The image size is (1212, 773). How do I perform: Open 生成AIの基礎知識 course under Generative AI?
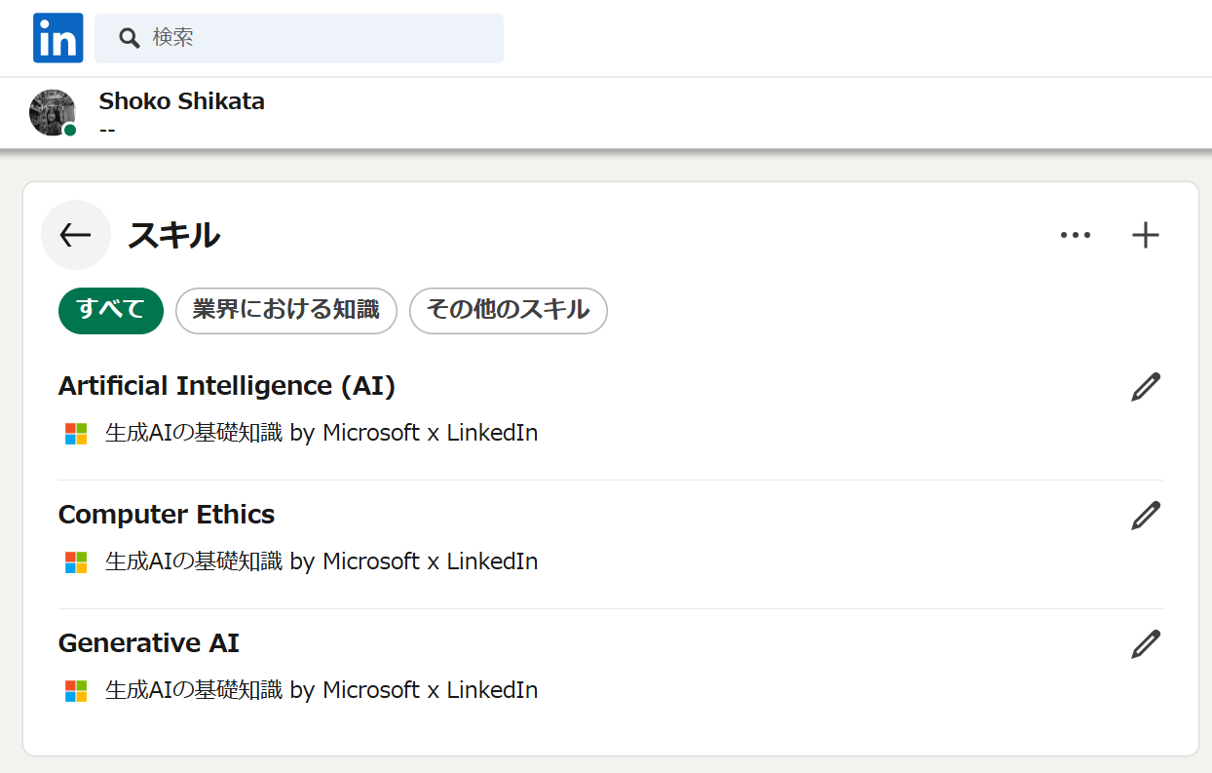click(x=322, y=690)
